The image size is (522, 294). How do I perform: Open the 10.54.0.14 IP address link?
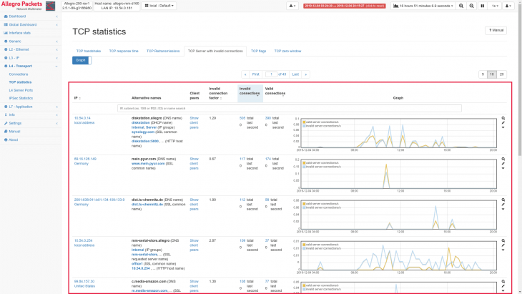(82, 117)
